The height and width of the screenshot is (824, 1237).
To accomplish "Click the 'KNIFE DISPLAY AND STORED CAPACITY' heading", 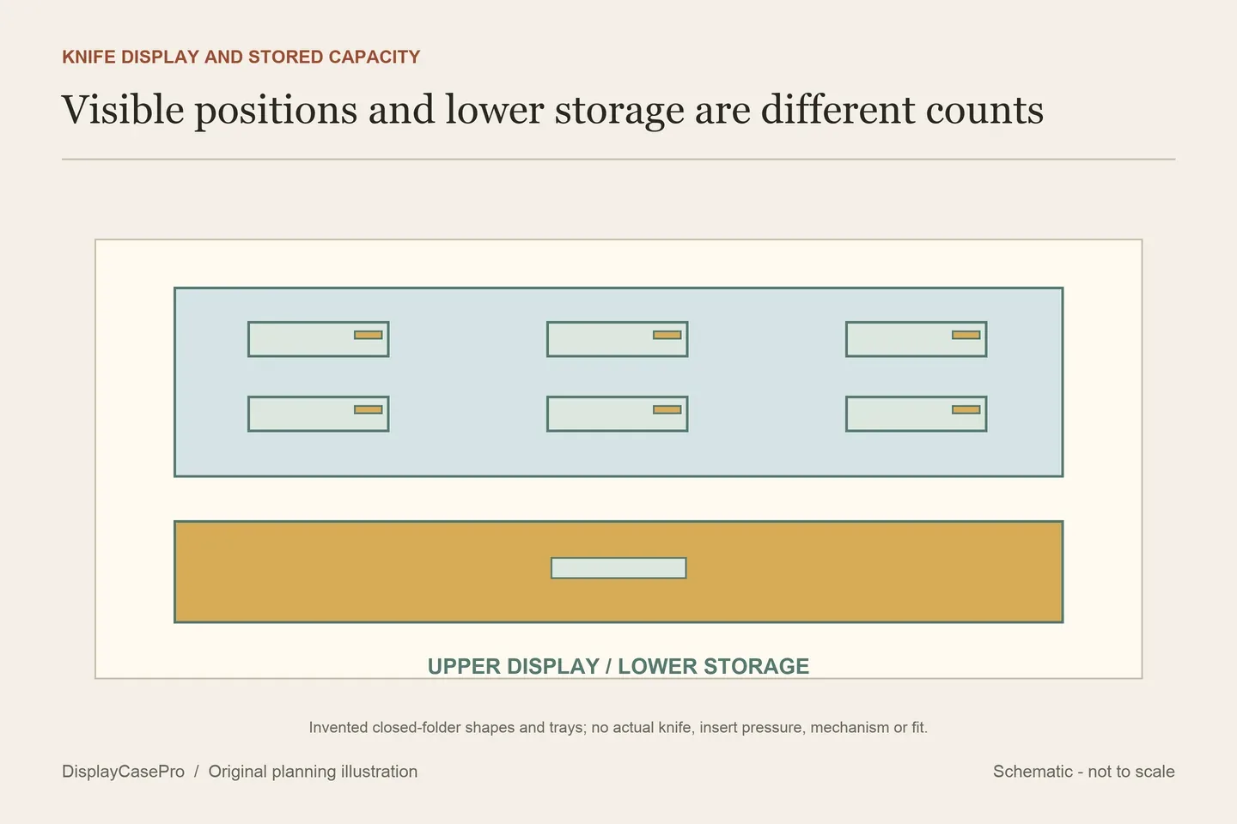I will pyautogui.click(x=241, y=57).
